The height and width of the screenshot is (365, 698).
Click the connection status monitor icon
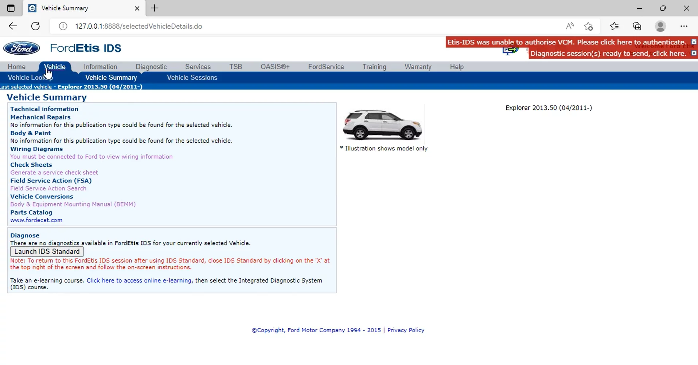(x=510, y=51)
